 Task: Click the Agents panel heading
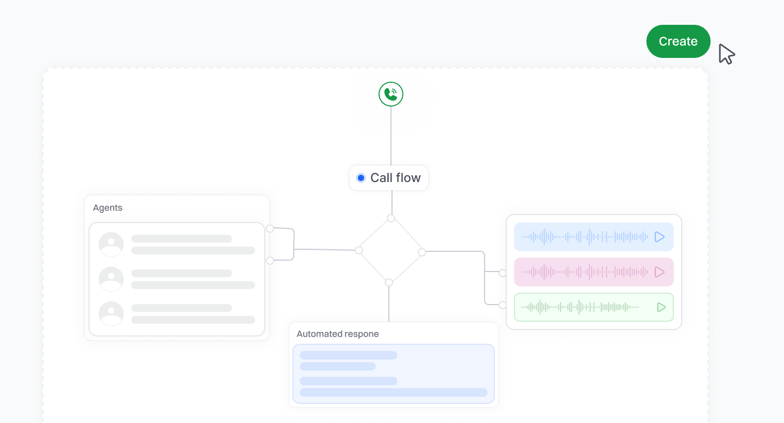108,208
